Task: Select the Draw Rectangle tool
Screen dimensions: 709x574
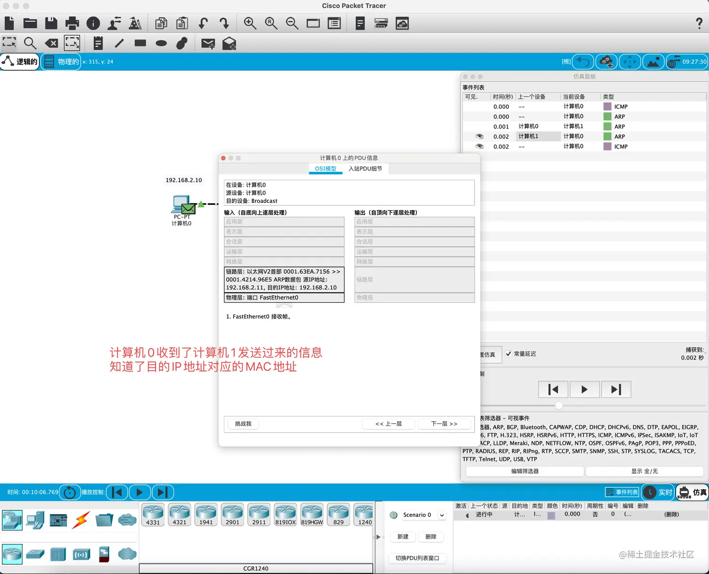Action: click(140, 43)
